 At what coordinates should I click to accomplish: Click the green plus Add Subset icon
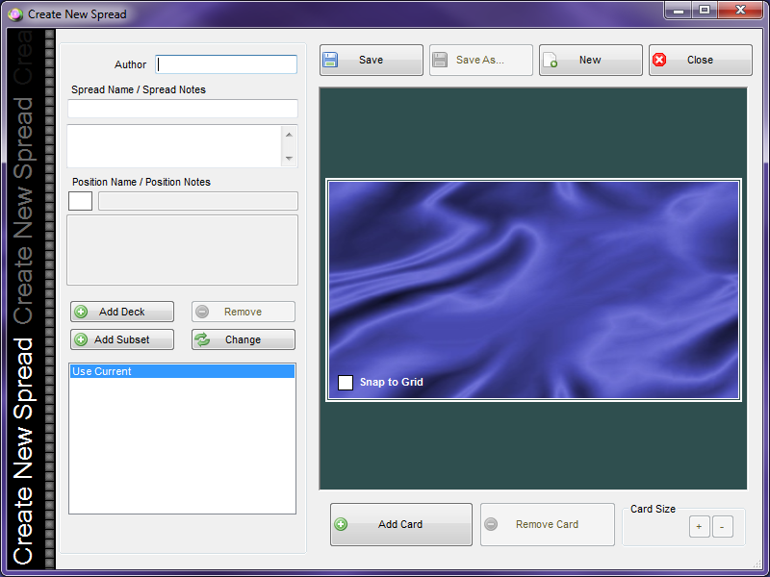point(81,339)
